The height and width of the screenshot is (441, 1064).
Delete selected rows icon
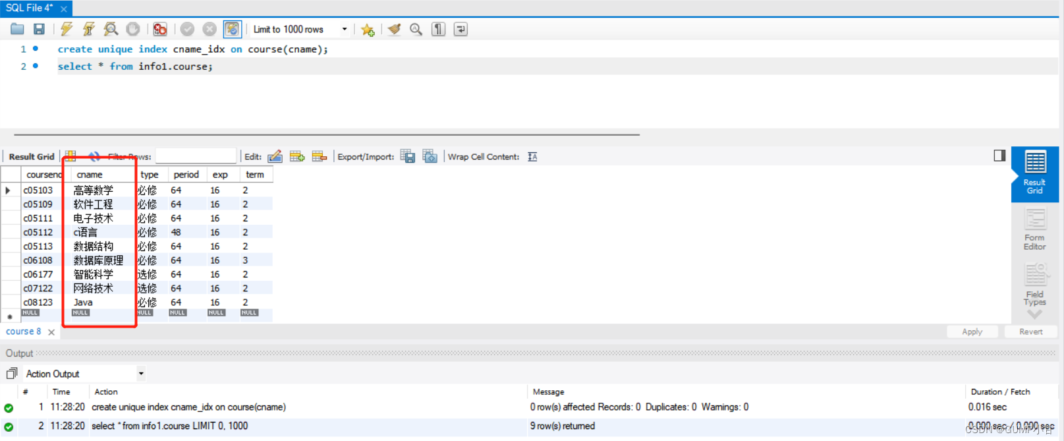pyautogui.click(x=320, y=156)
